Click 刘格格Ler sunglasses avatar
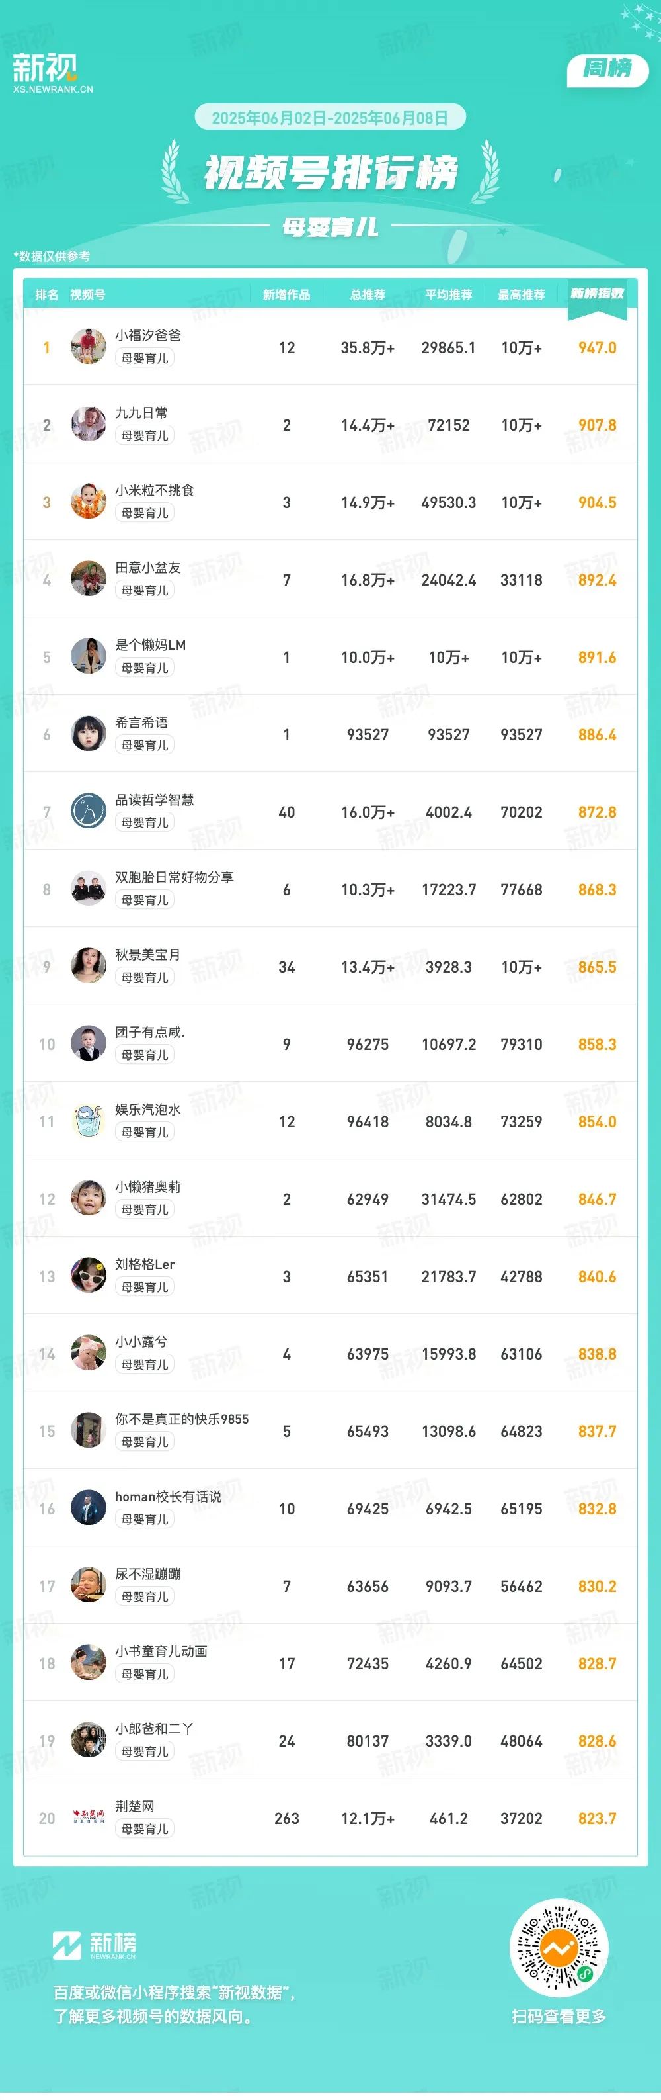The width and height of the screenshot is (661, 2100). [88, 1276]
